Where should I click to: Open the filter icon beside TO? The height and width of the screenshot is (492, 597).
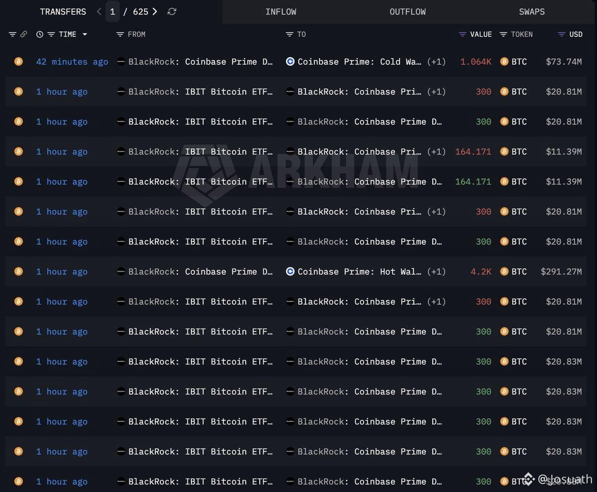pyautogui.click(x=290, y=34)
